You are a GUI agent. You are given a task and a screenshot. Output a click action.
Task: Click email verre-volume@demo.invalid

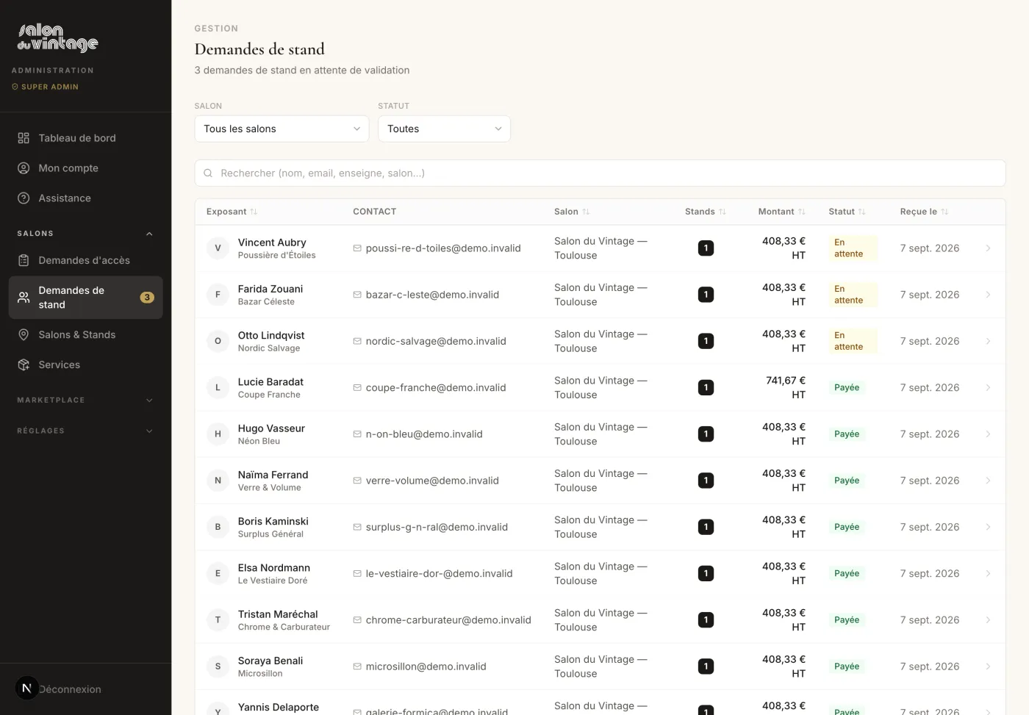tap(432, 481)
